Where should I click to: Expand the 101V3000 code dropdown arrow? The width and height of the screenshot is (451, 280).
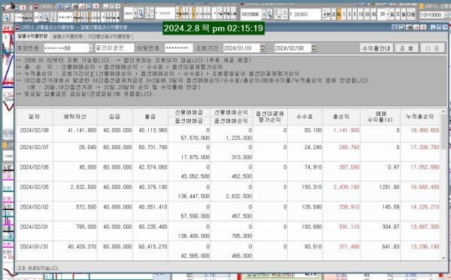(264, 14)
